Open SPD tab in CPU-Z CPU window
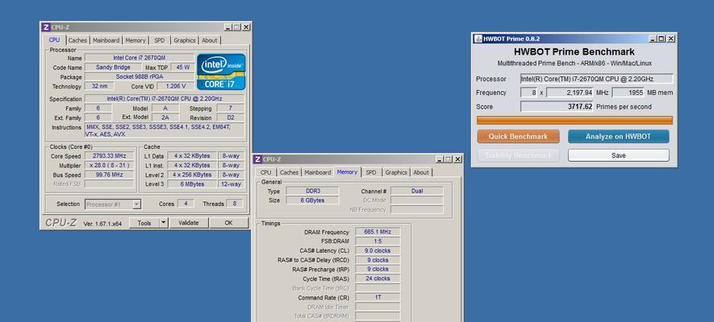Image resolution: width=714 pixels, height=322 pixels. tap(160, 40)
